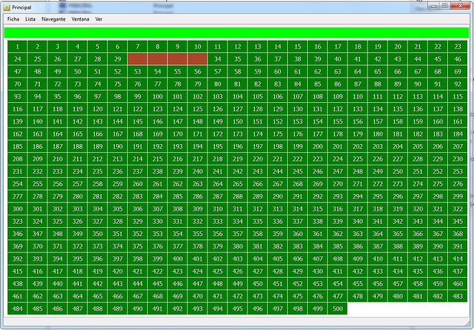Viewport: 474px width, 330px height.
Task: Click cell labeled 230
Action: click(x=458, y=158)
